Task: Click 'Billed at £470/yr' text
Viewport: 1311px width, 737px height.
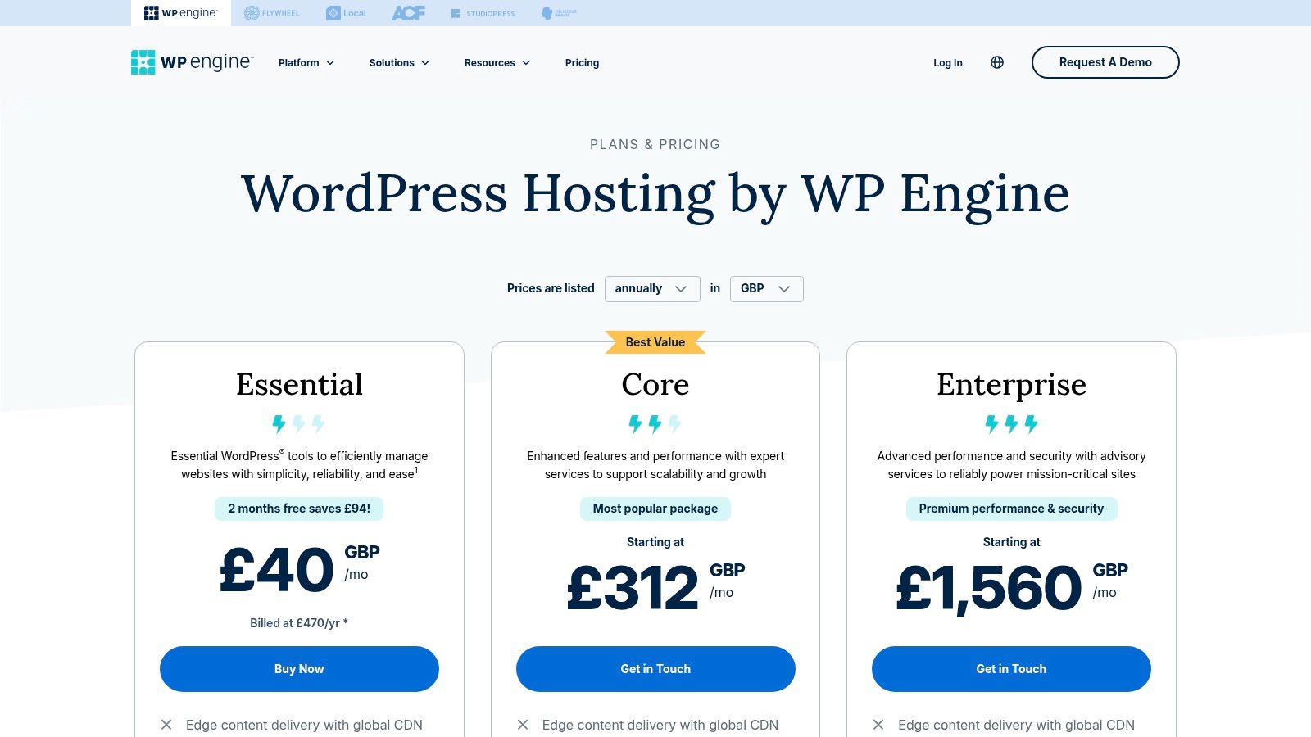Action: pos(299,623)
